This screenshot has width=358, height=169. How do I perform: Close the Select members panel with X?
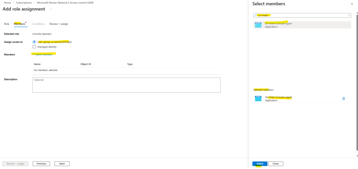352,4
